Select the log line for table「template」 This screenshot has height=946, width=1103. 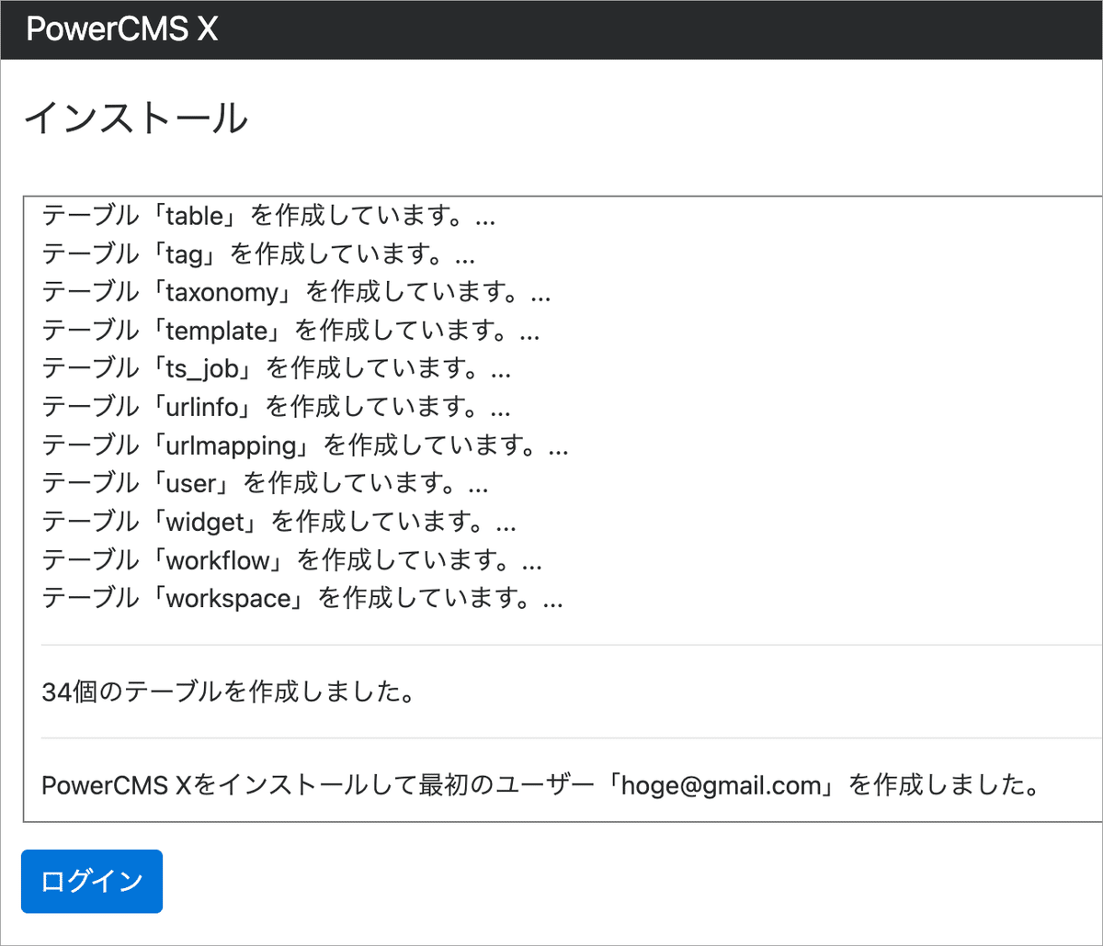(x=290, y=330)
